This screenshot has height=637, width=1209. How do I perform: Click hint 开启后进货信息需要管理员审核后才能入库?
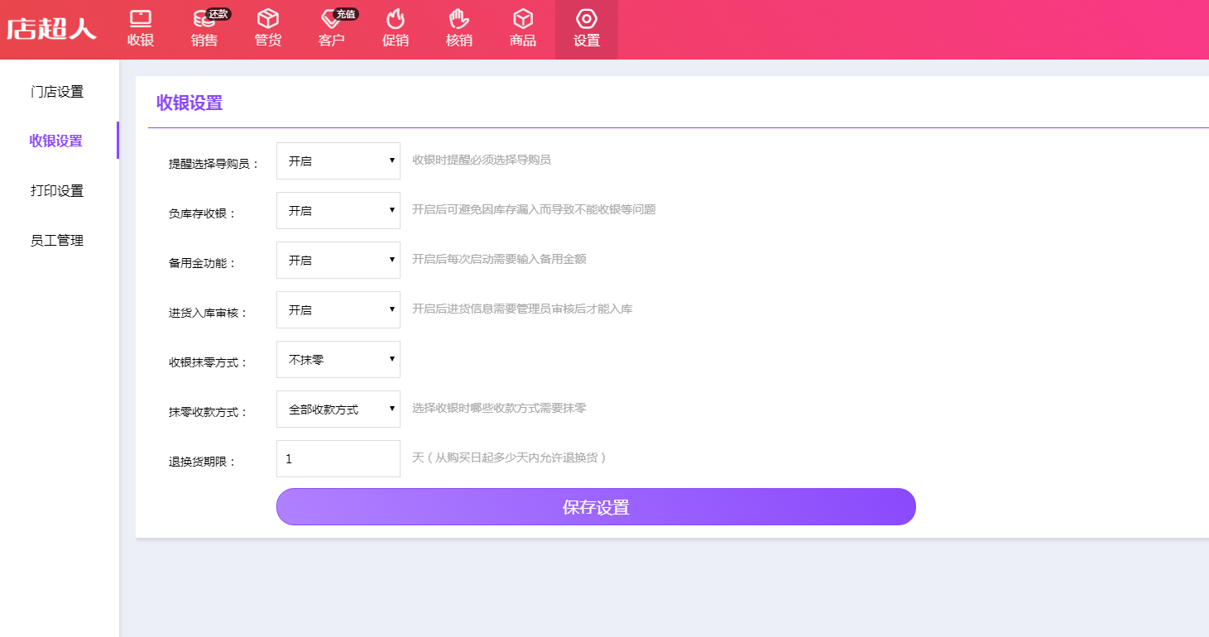[522, 309]
